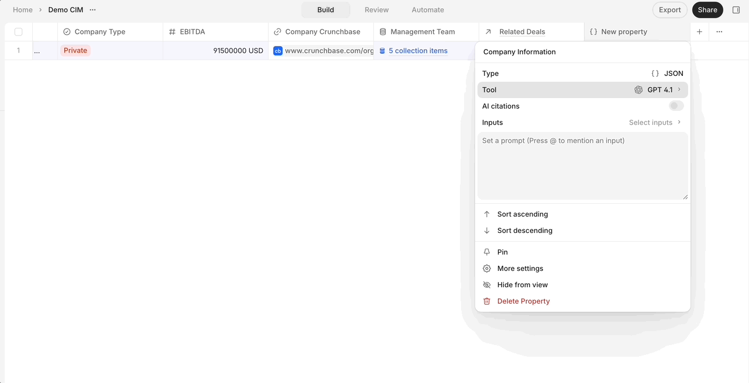The height and width of the screenshot is (383, 749).
Task: Open the Select inputs dropdown
Action: (x=655, y=123)
